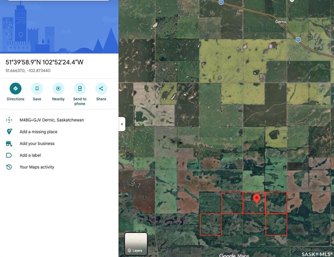Click the Plus Code grid icon

pyautogui.click(x=9, y=120)
